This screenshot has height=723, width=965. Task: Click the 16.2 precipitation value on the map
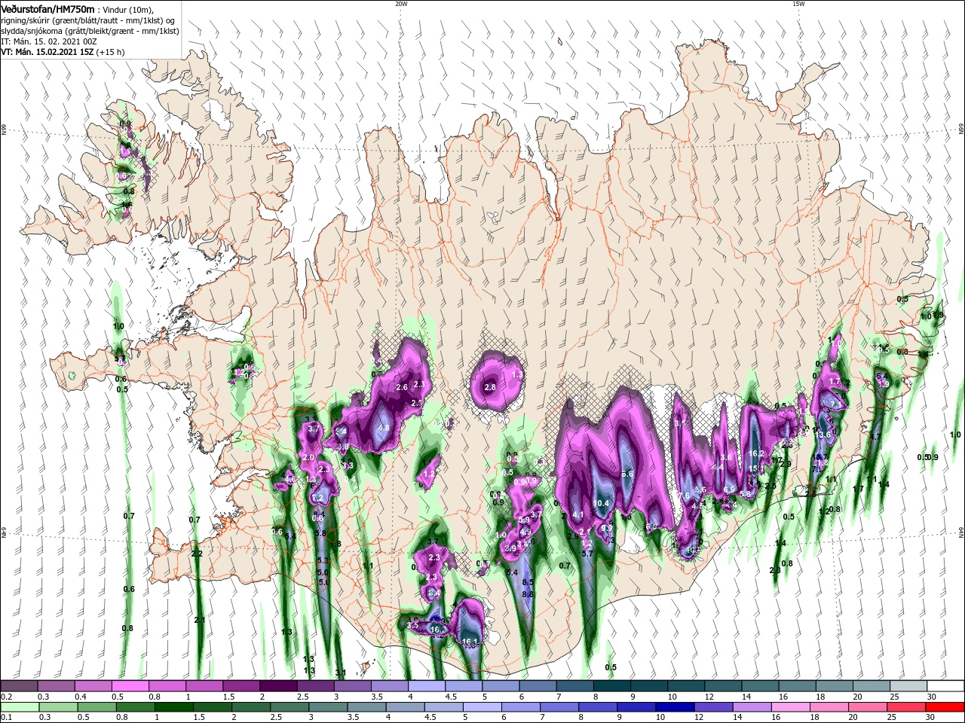coord(756,453)
